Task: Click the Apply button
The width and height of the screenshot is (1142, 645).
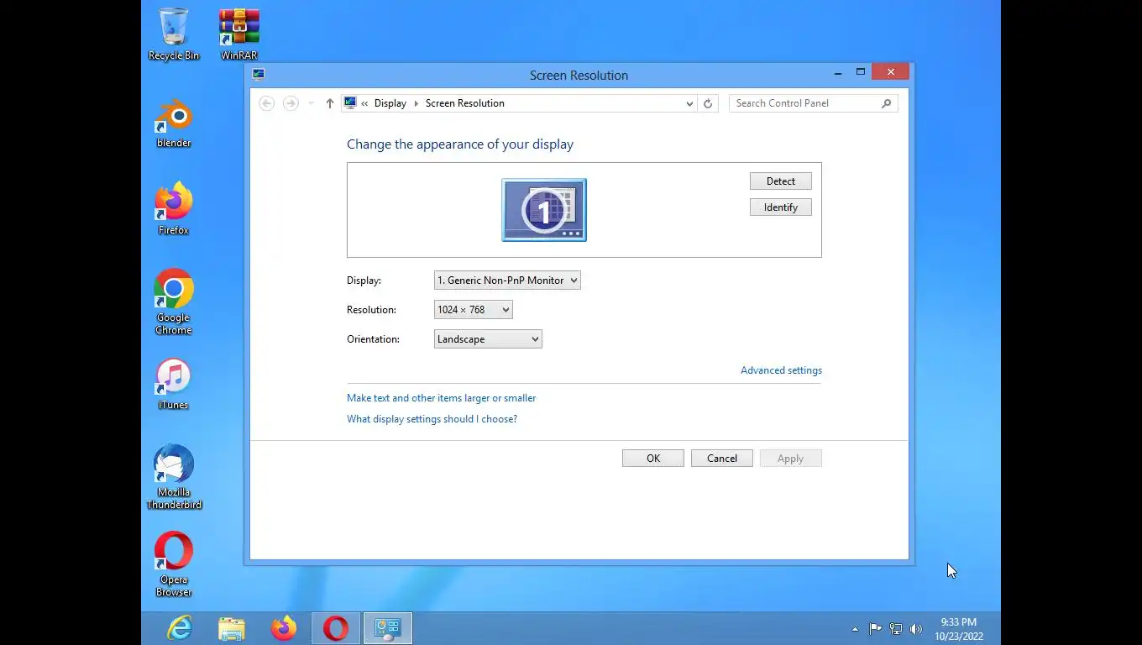Action: click(x=791, y=459)
